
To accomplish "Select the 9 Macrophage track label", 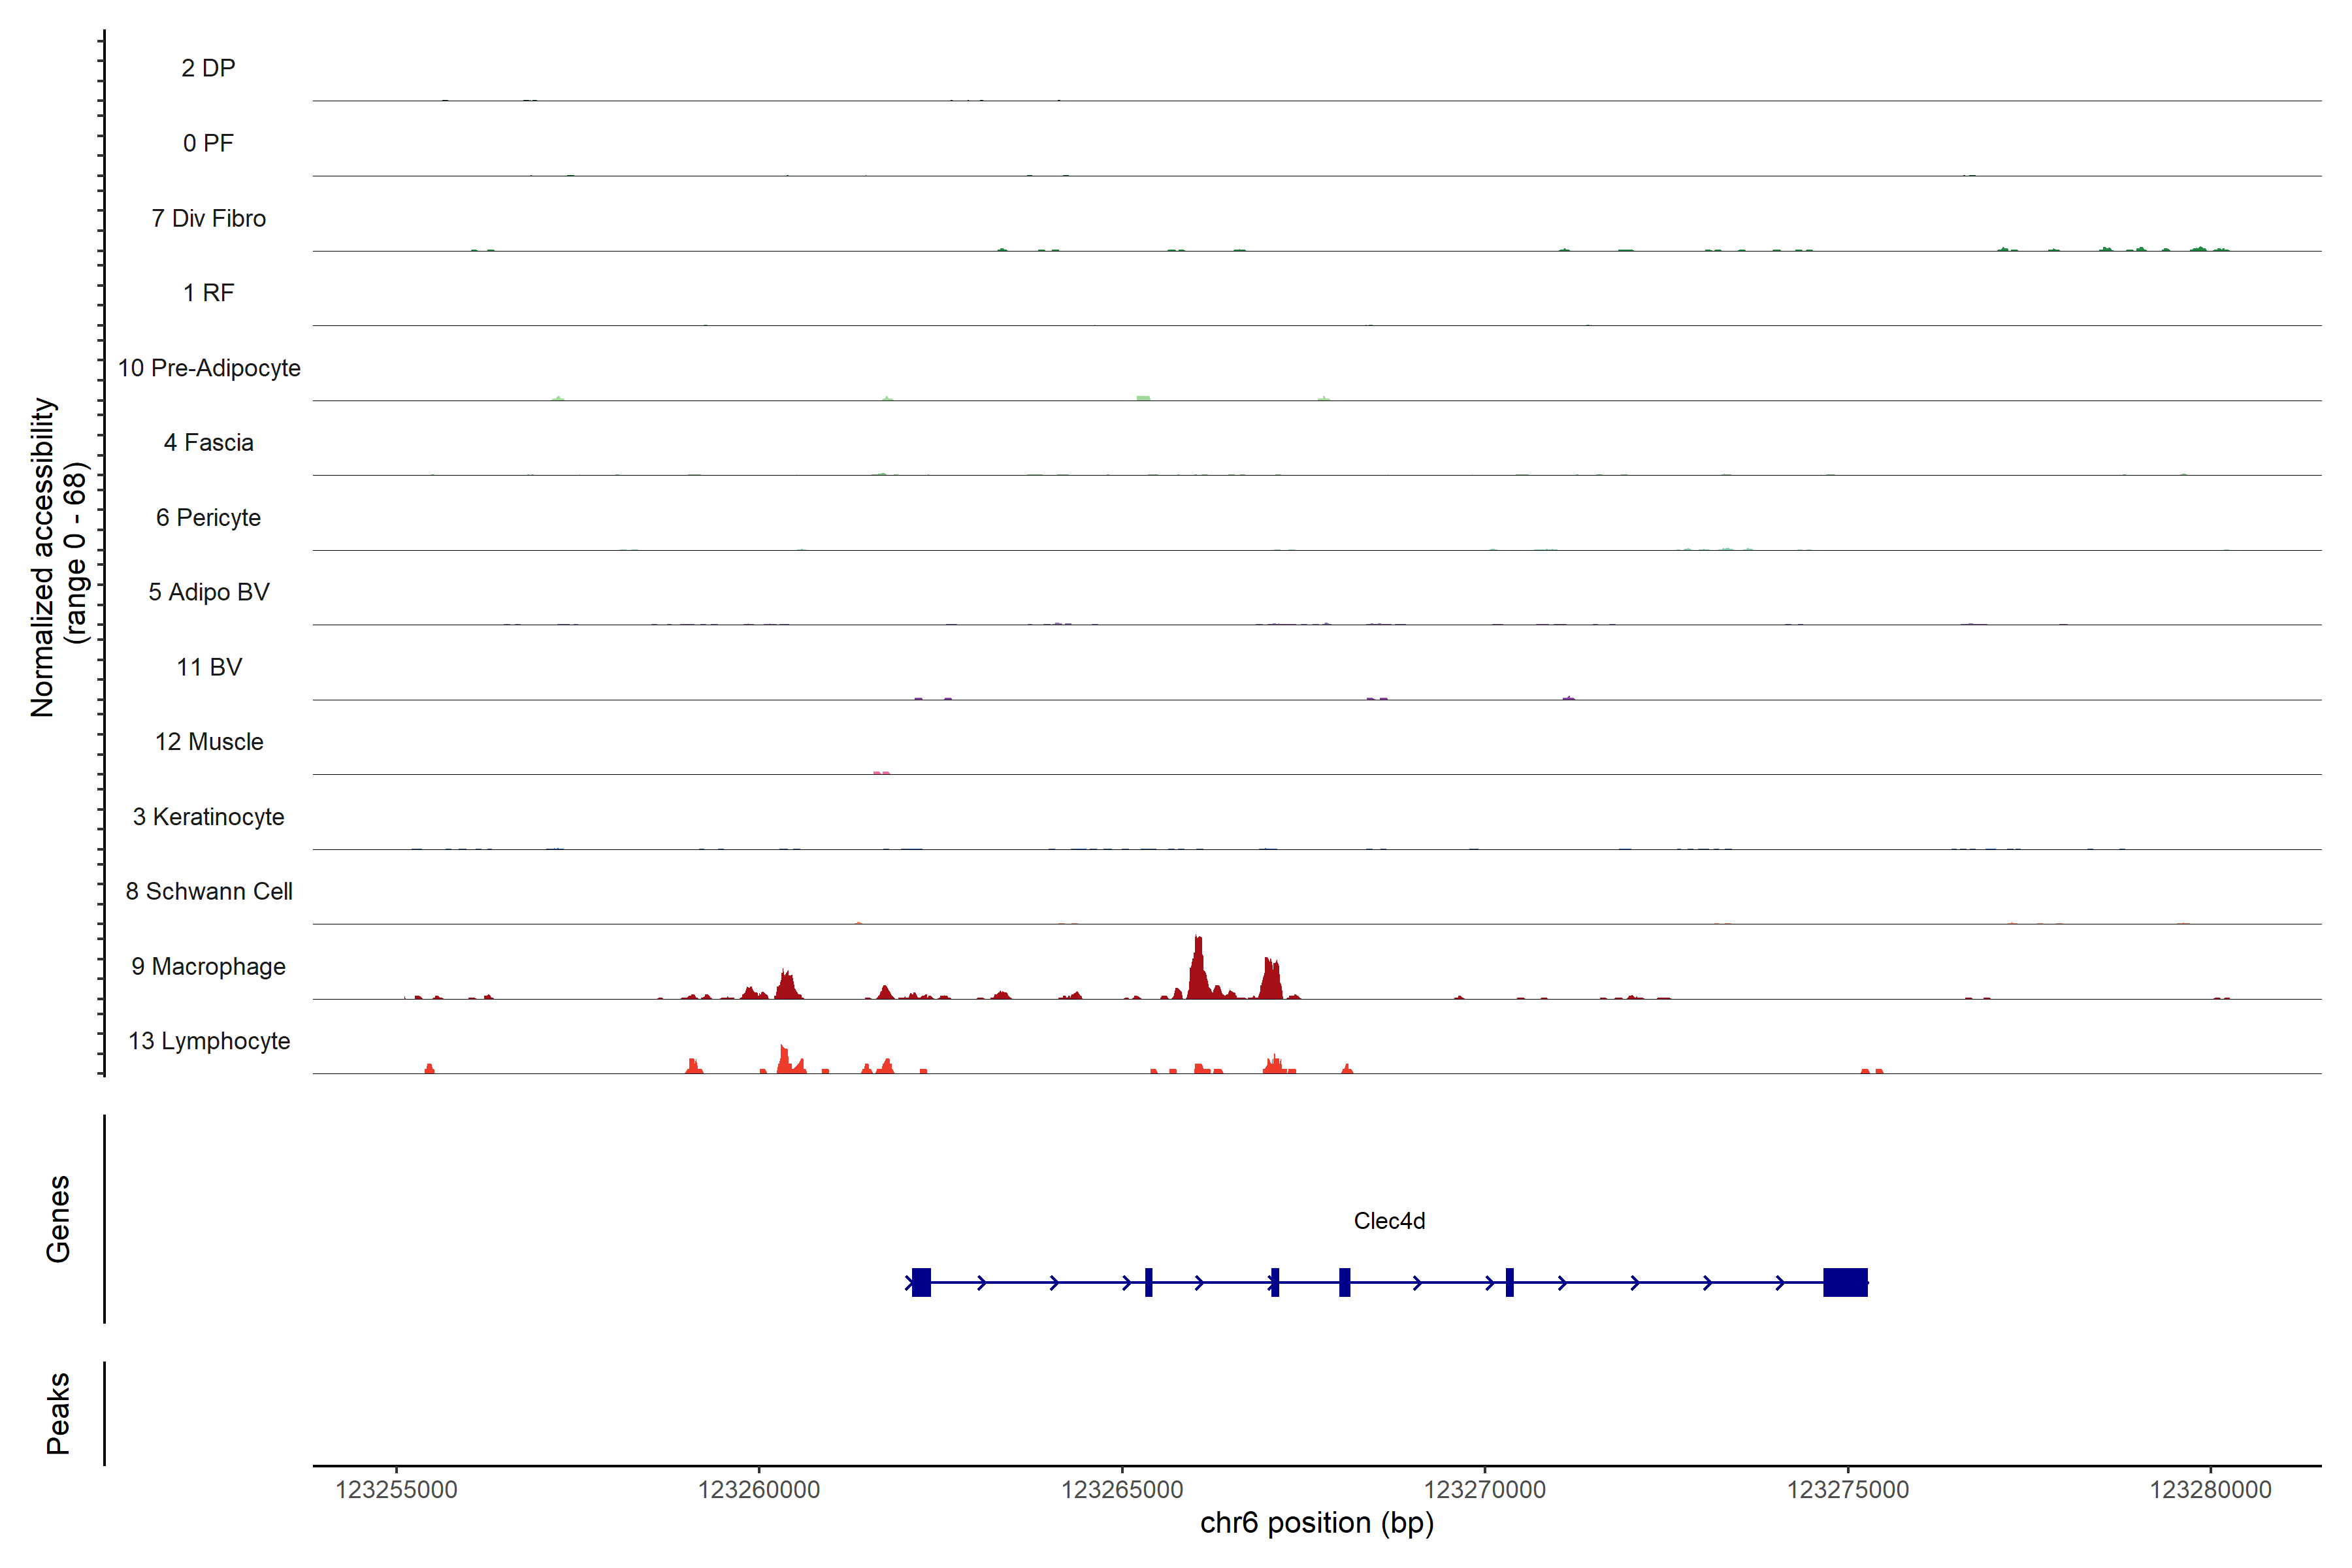I will point(208,966).
